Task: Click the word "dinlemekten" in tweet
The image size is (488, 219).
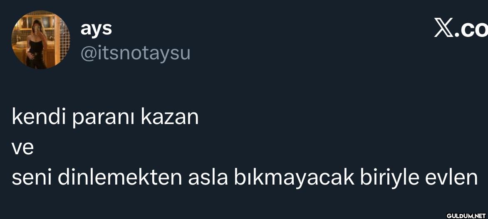Action: coord(120,178)
